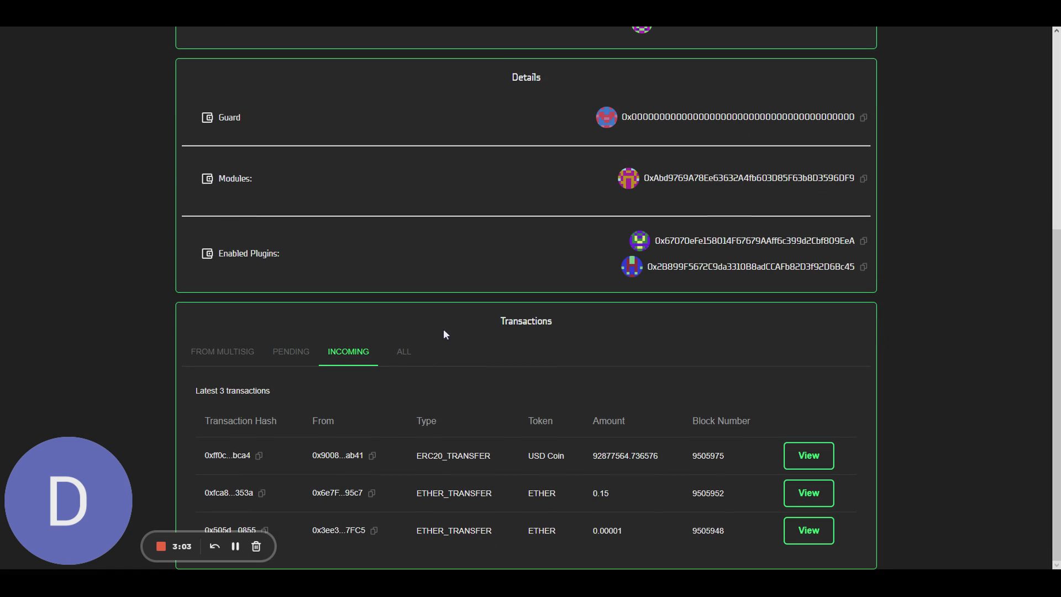1061x597 pixels.
Task: Delete the recording with trash icon
Action: [256, 546]
